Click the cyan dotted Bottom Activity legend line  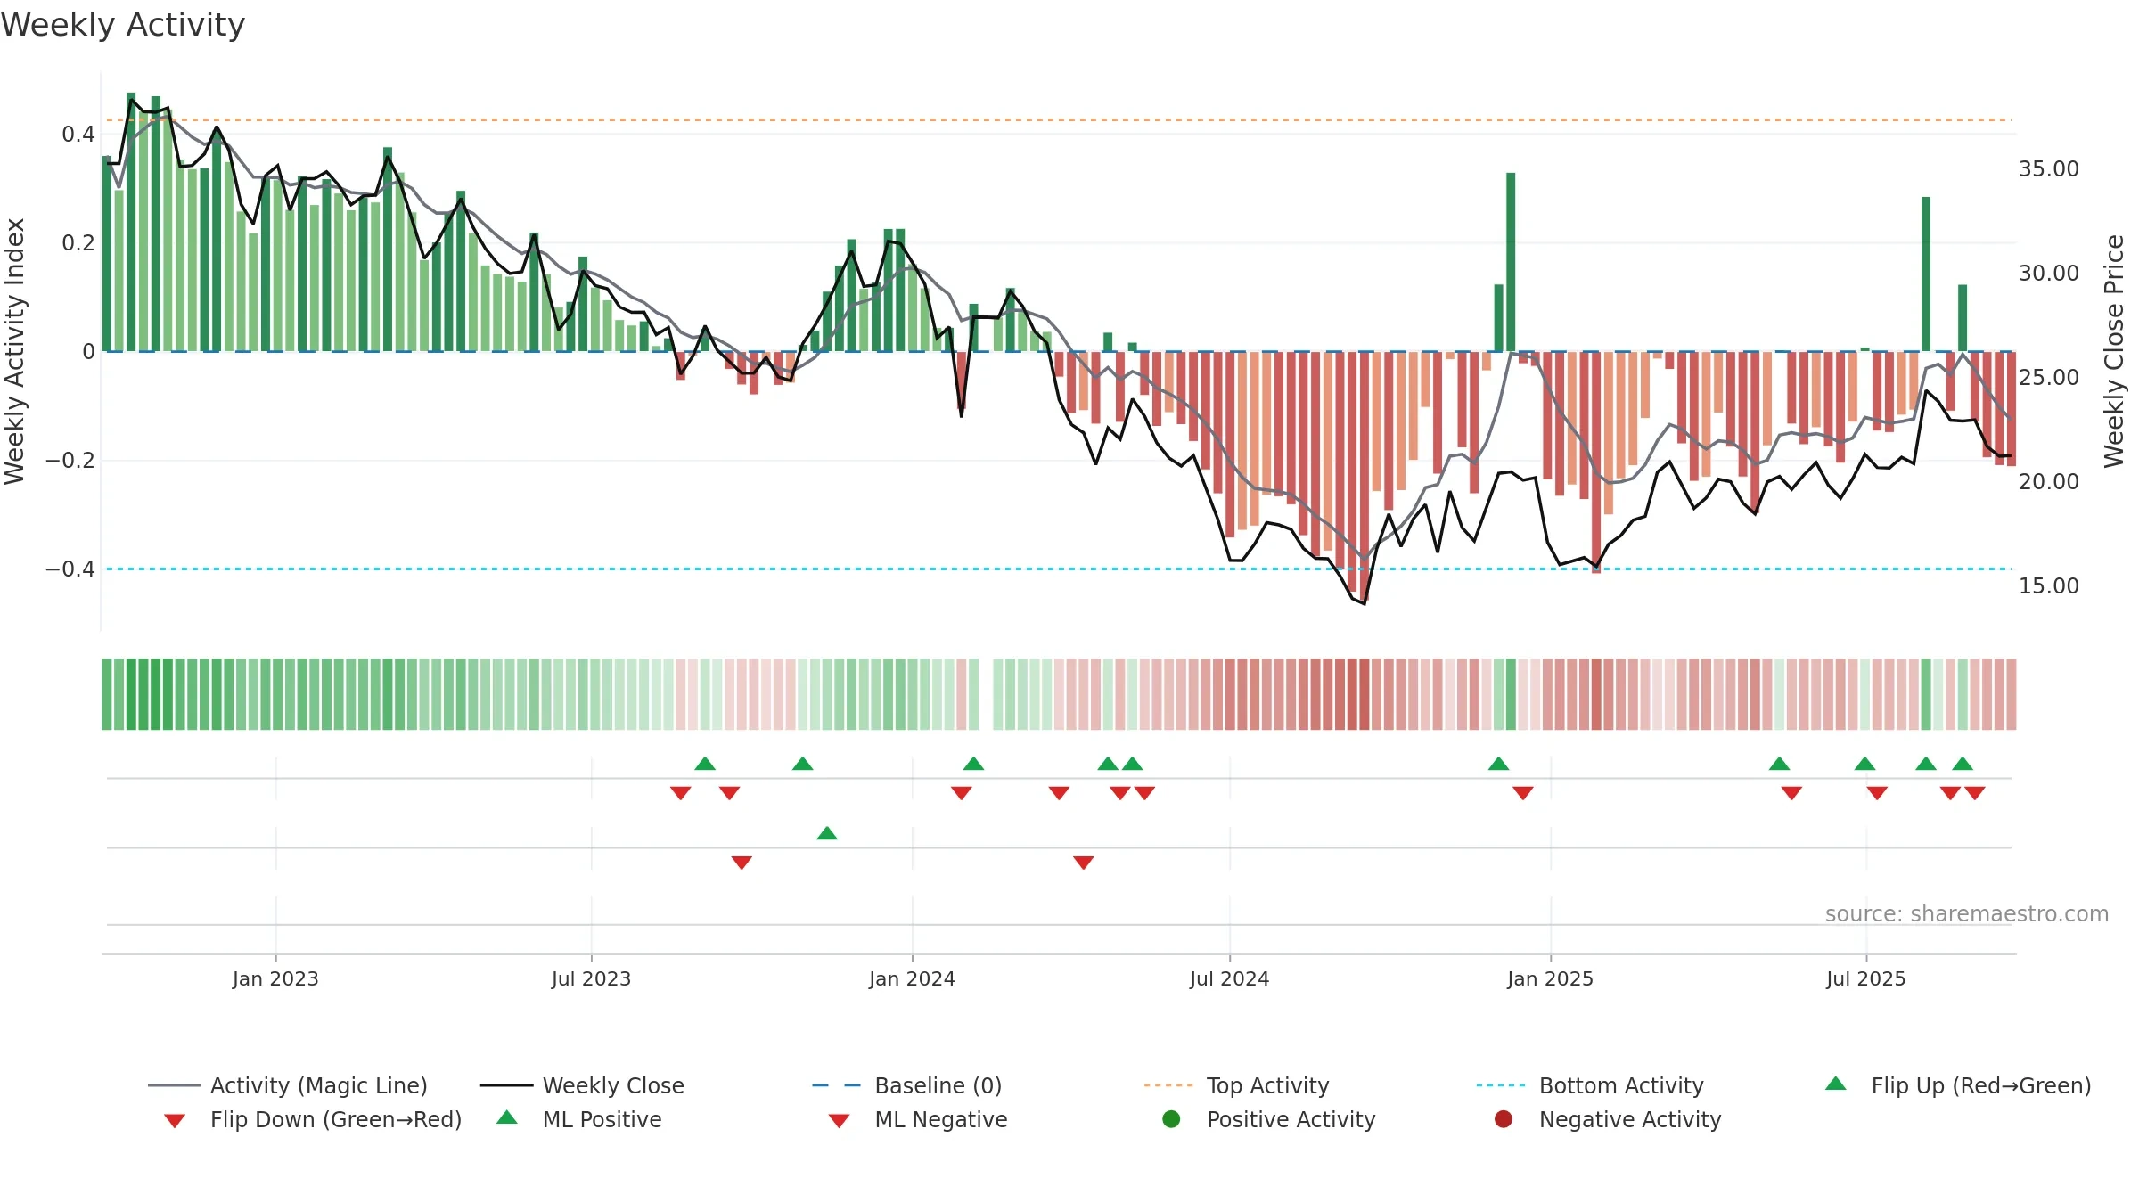click(1501, 1085)
